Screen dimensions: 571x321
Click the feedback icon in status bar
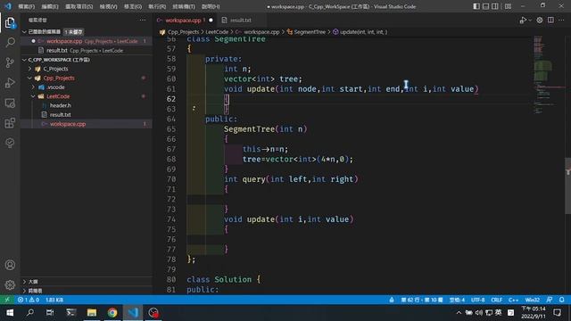tap(550, 300)
